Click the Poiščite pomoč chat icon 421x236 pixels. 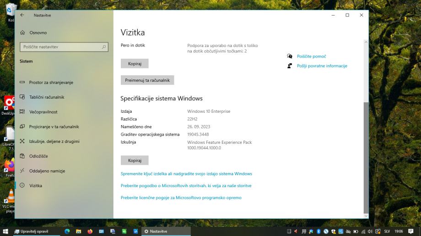pos(289,56)
